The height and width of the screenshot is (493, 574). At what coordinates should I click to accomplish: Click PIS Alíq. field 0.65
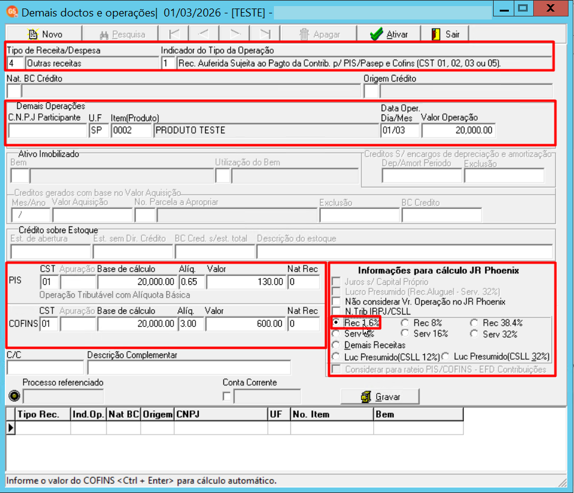[x=191, y=282]
